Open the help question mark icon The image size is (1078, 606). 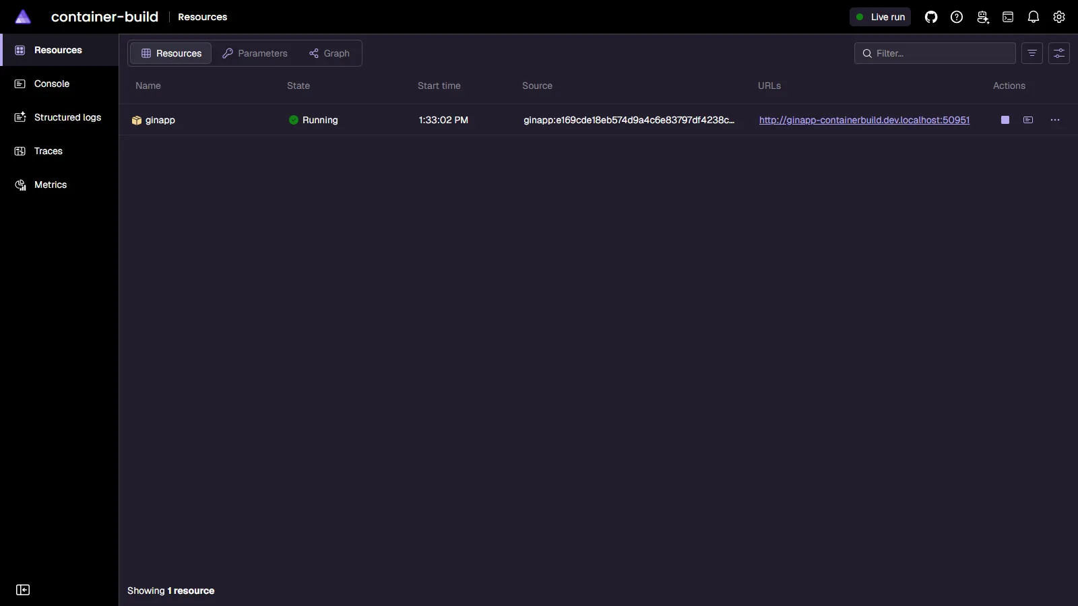957,17
